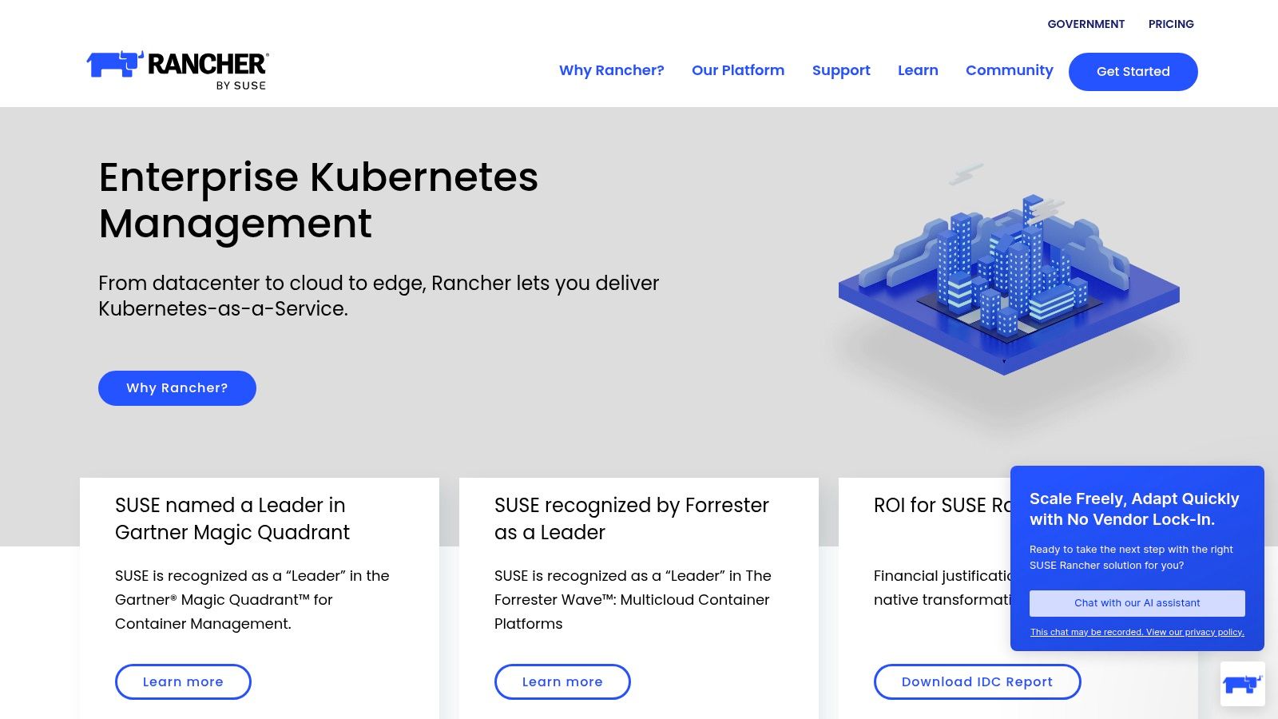The width and height of the screenshot is (1278, 719).
Task: Select GOVERNMENT in the top utility navigation
Action: 1086,24
